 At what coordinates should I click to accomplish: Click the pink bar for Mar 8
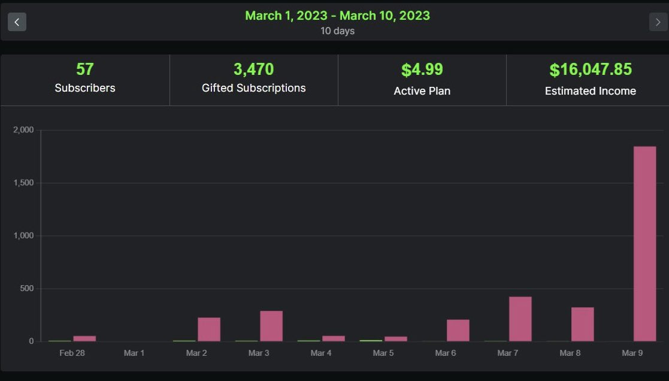click(582, 324)
